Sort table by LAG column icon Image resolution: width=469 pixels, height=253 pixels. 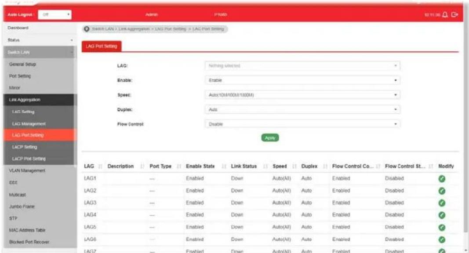tap(100, 166)
